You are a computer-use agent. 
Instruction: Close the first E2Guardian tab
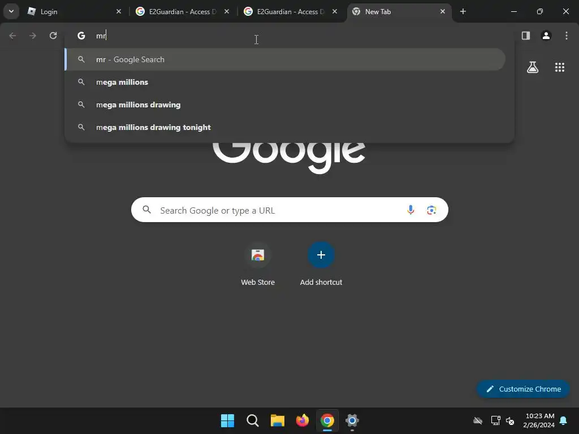(227, 12)
